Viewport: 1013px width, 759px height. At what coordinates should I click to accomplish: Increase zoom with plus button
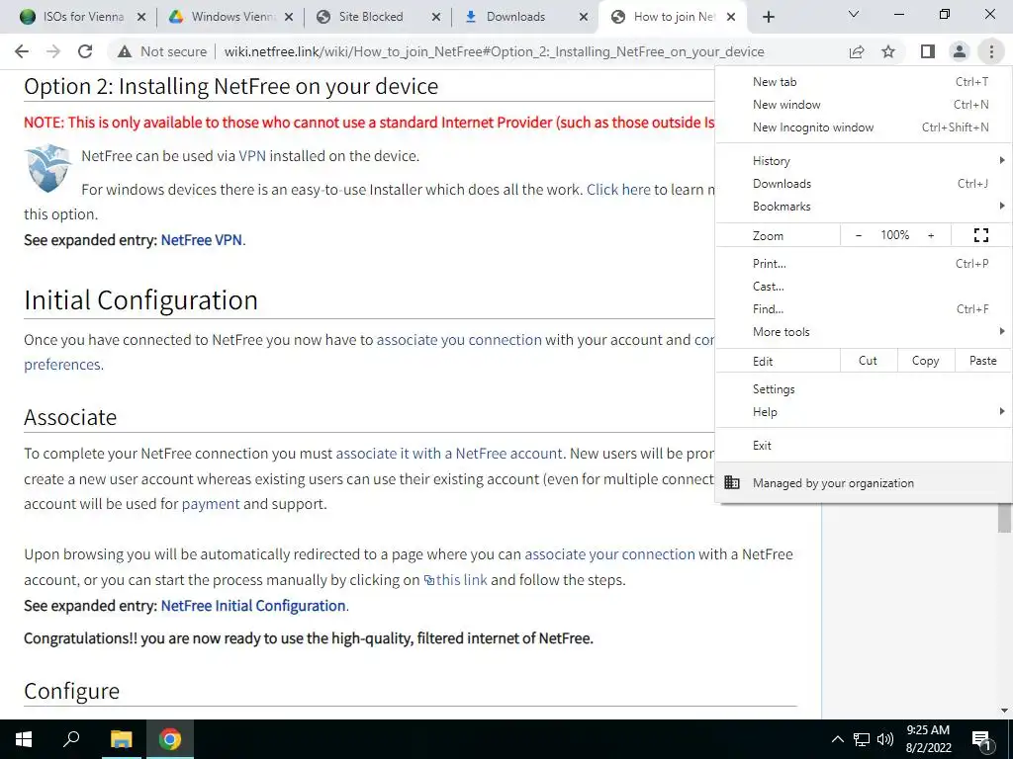tap(931, 235)
